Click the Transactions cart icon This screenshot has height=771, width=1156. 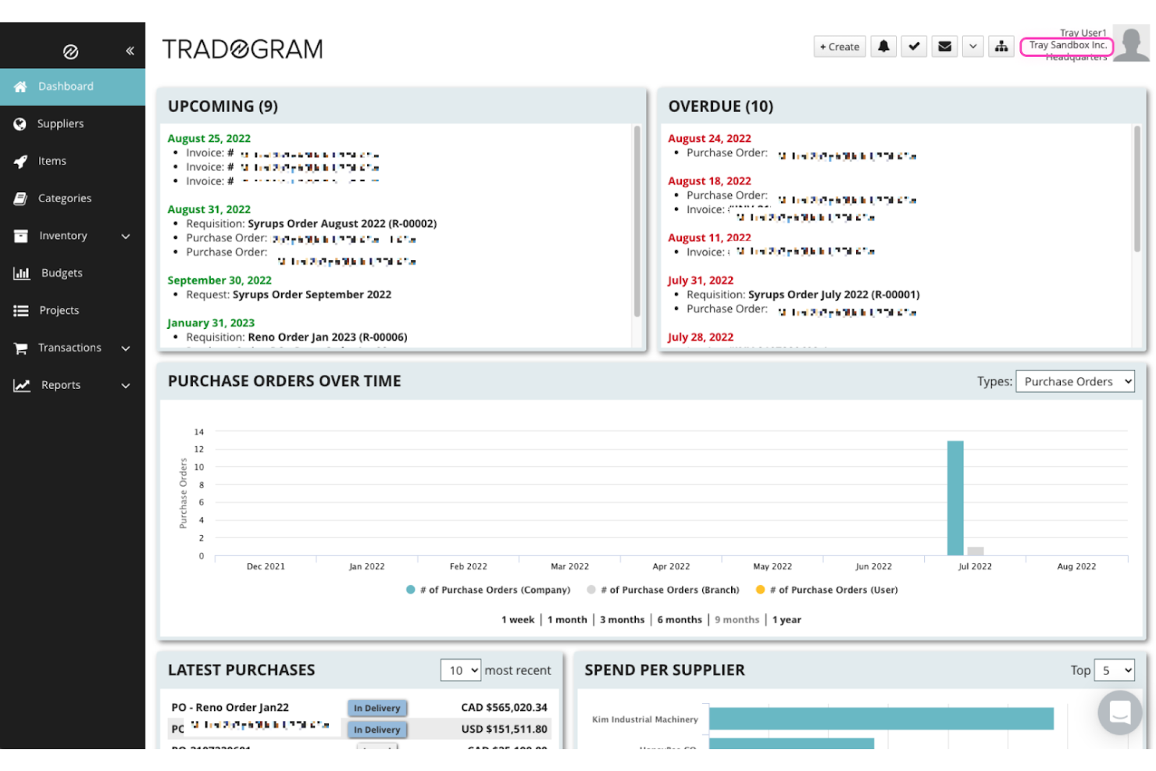click(20, 348)
